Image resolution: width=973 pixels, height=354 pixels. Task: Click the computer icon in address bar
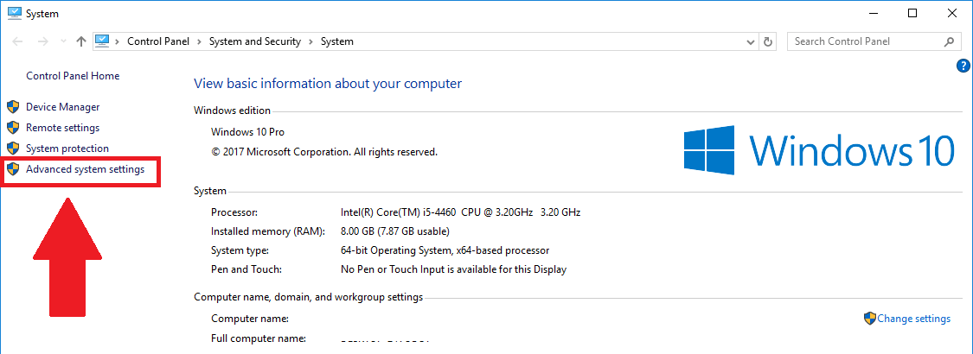click(102, 41)
